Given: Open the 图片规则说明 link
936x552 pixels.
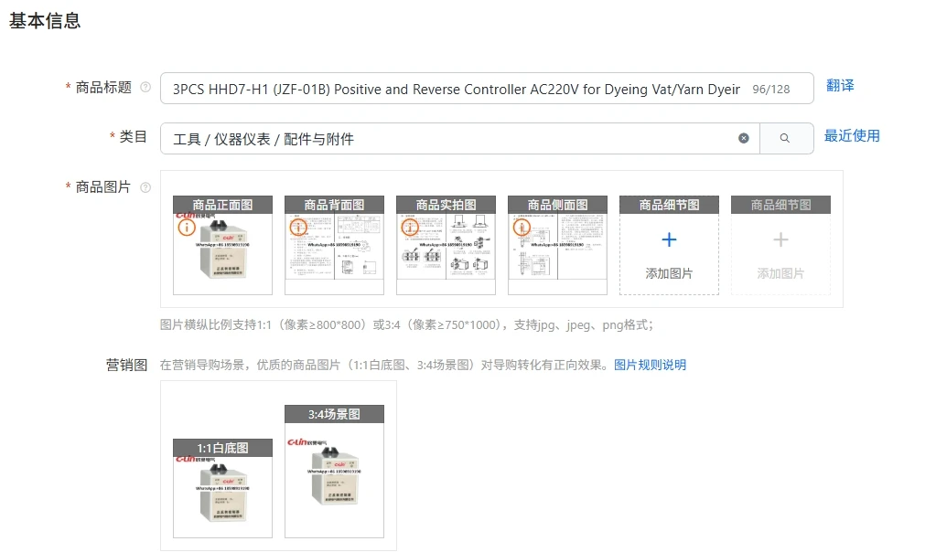Looking at the screenshot, I should pyautogui.click(x=650, y=365).
